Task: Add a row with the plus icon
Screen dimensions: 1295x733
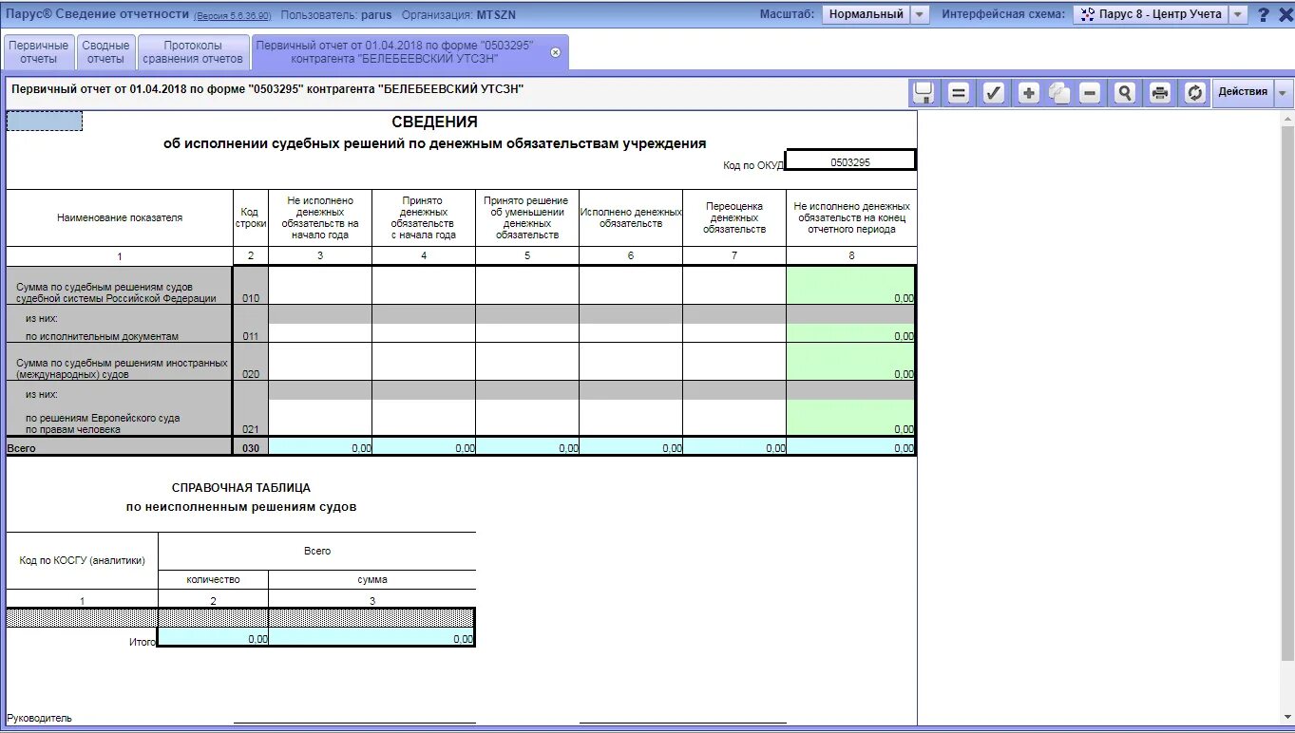Action: (x=1029, y=92)
